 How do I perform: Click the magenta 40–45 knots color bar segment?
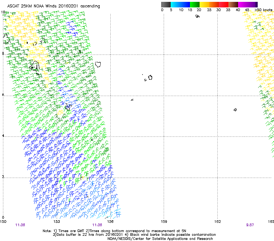(x=243, y=4)
